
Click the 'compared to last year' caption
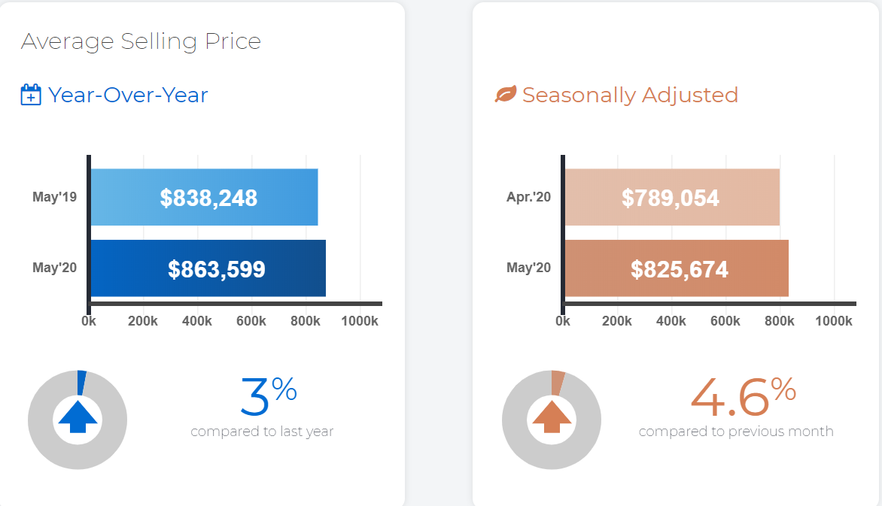coord(262,432)
